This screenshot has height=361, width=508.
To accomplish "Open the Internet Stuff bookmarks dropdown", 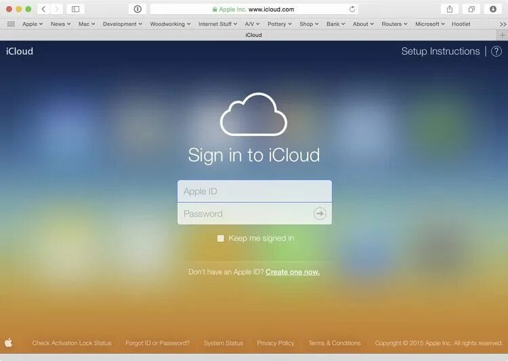I will pyautogui.click(x=217, y=24).
